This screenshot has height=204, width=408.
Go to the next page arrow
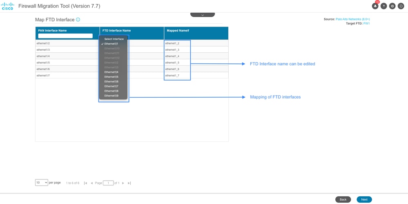123,183
